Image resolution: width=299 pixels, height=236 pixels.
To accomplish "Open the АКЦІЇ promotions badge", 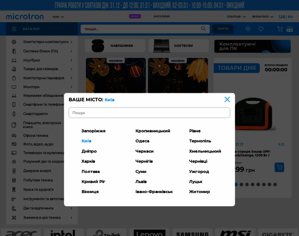I will (x=135, y=16).
